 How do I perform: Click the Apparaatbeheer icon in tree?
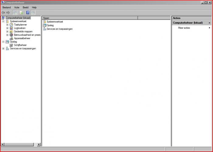(12, 38)
